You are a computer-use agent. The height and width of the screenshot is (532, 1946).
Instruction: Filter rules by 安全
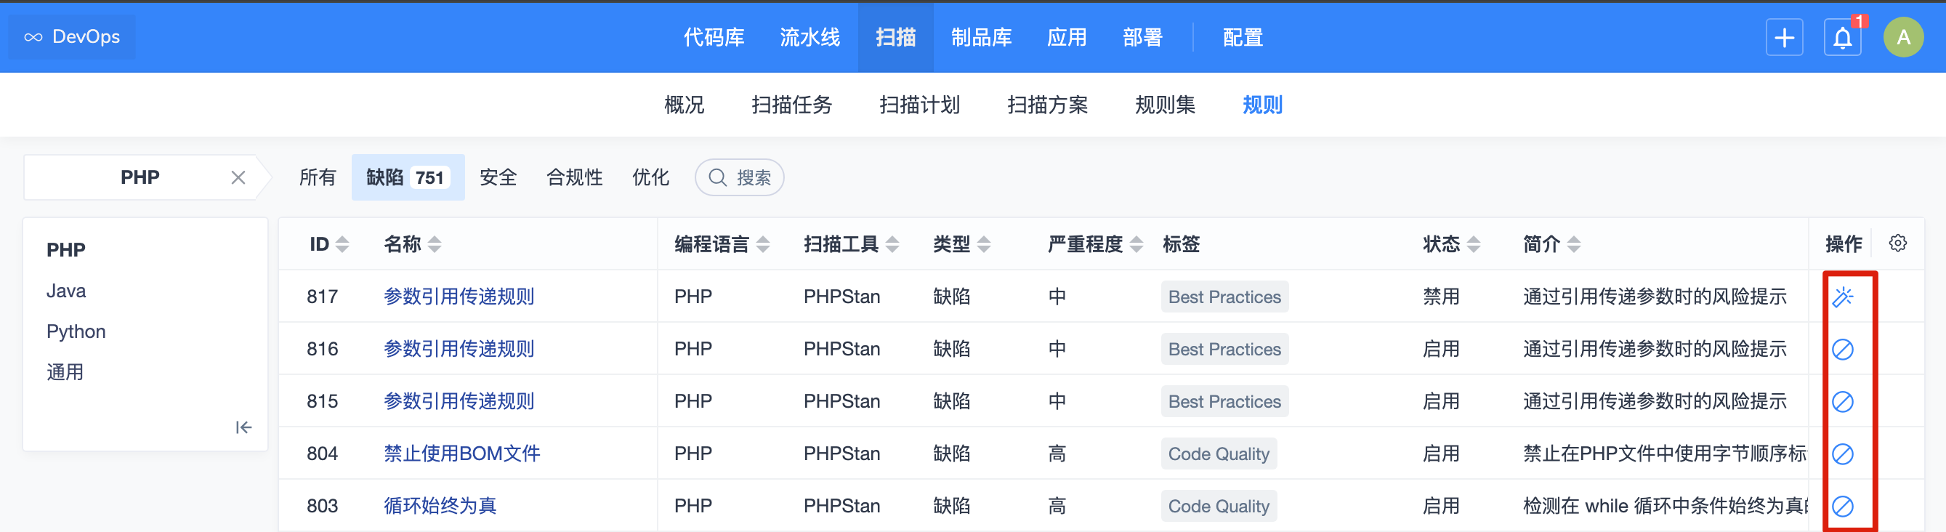coord(498,177)
